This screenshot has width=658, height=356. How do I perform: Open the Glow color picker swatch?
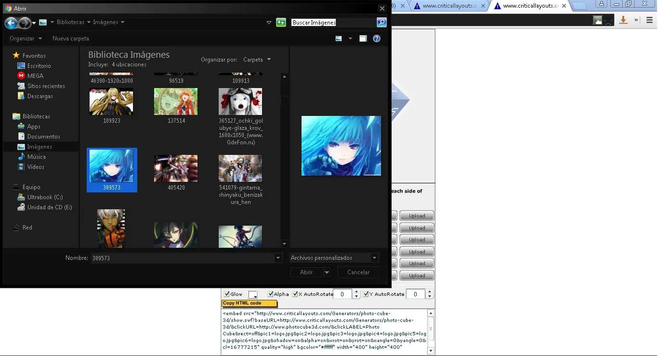coord(253,294)
